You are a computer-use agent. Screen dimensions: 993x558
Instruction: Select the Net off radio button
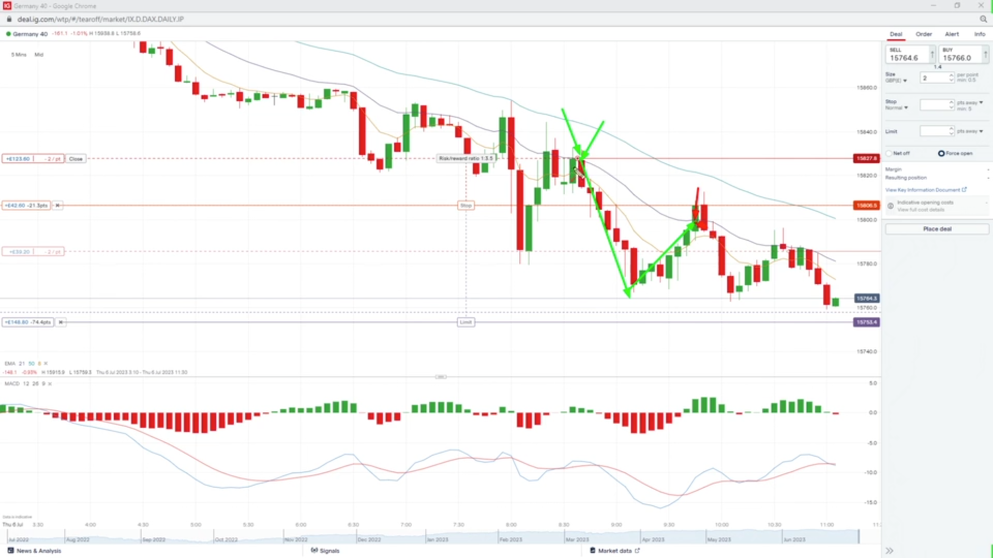(x=889, y=153)
